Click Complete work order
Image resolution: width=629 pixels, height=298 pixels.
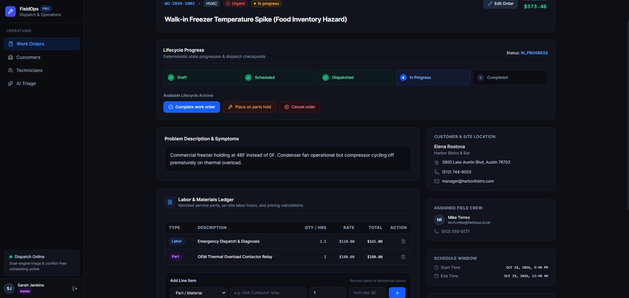point(192,107)
